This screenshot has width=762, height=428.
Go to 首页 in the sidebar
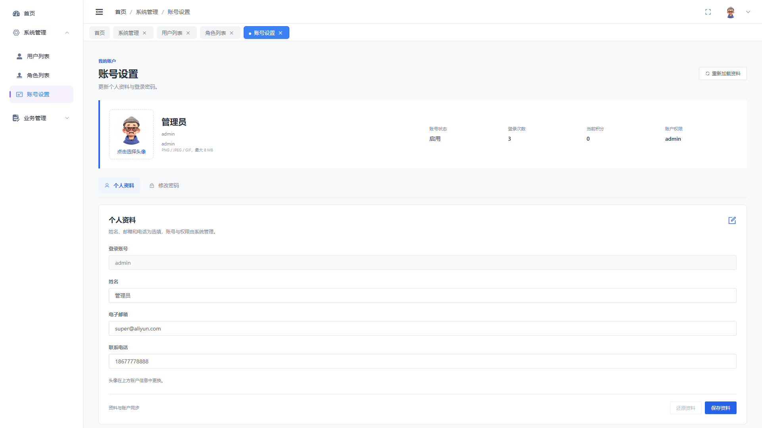point(29,13)
